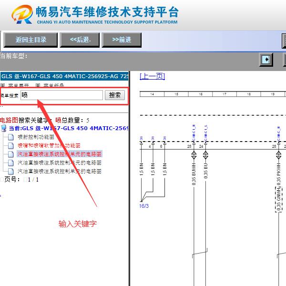Click ruler column cell 16
This screenshot has height=286, width=286.
[200, 94]
